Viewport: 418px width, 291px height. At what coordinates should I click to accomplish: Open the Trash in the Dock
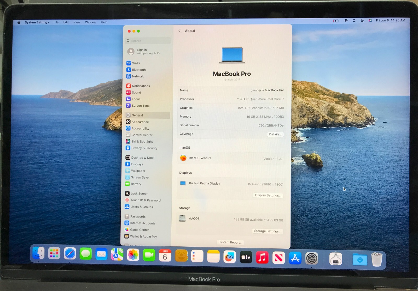click(377, 259)
